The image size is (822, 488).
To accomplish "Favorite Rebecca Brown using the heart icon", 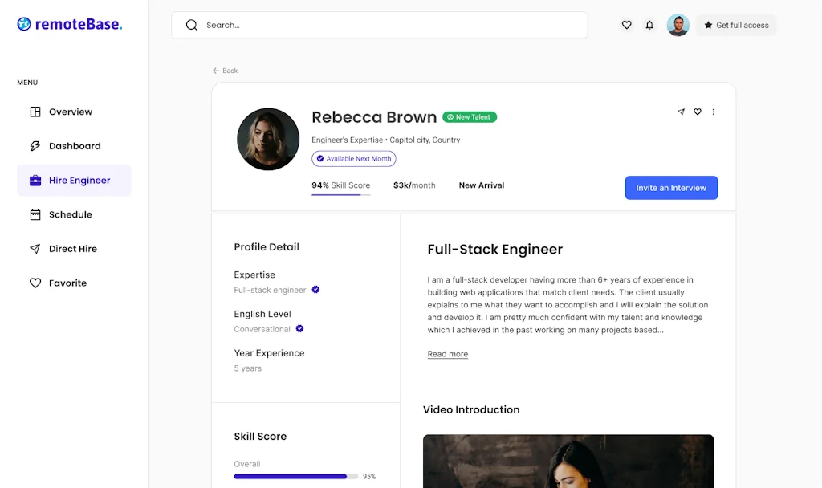I will [x=698, y=112].
